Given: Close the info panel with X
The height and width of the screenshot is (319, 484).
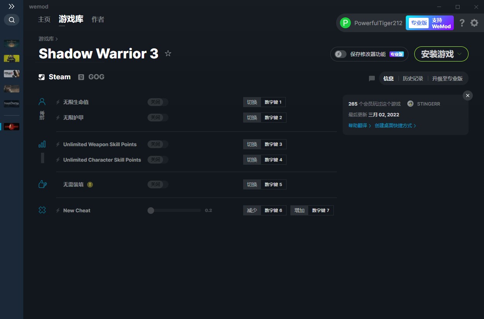Looking at the screenshot, I should [468, 96].
